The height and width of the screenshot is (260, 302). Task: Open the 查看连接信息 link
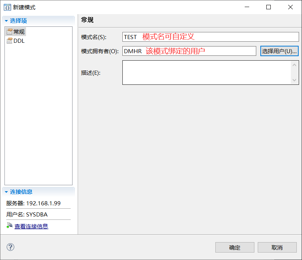click(32, 226)
